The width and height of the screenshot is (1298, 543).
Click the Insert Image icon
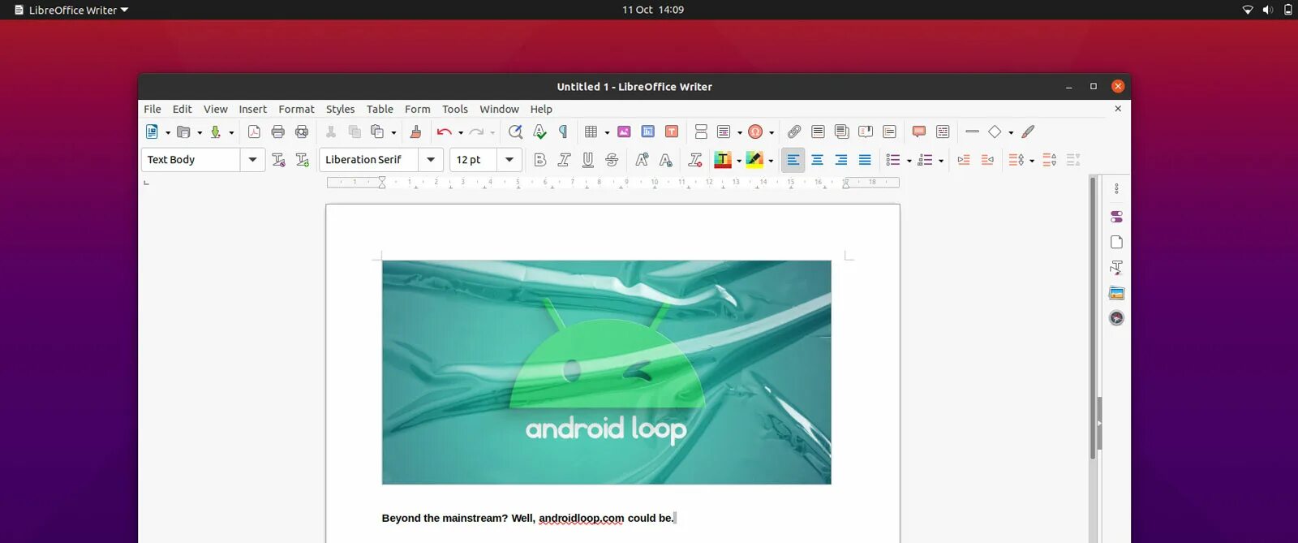click(x=624, y=131)
